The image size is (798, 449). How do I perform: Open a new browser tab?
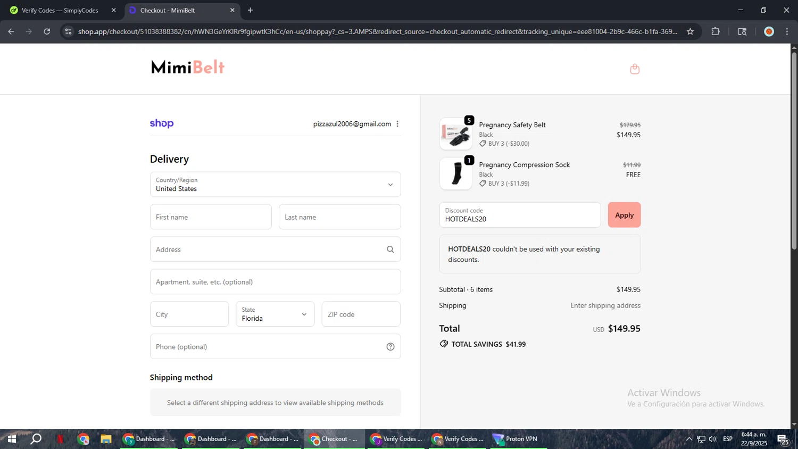tap(250, 10)
